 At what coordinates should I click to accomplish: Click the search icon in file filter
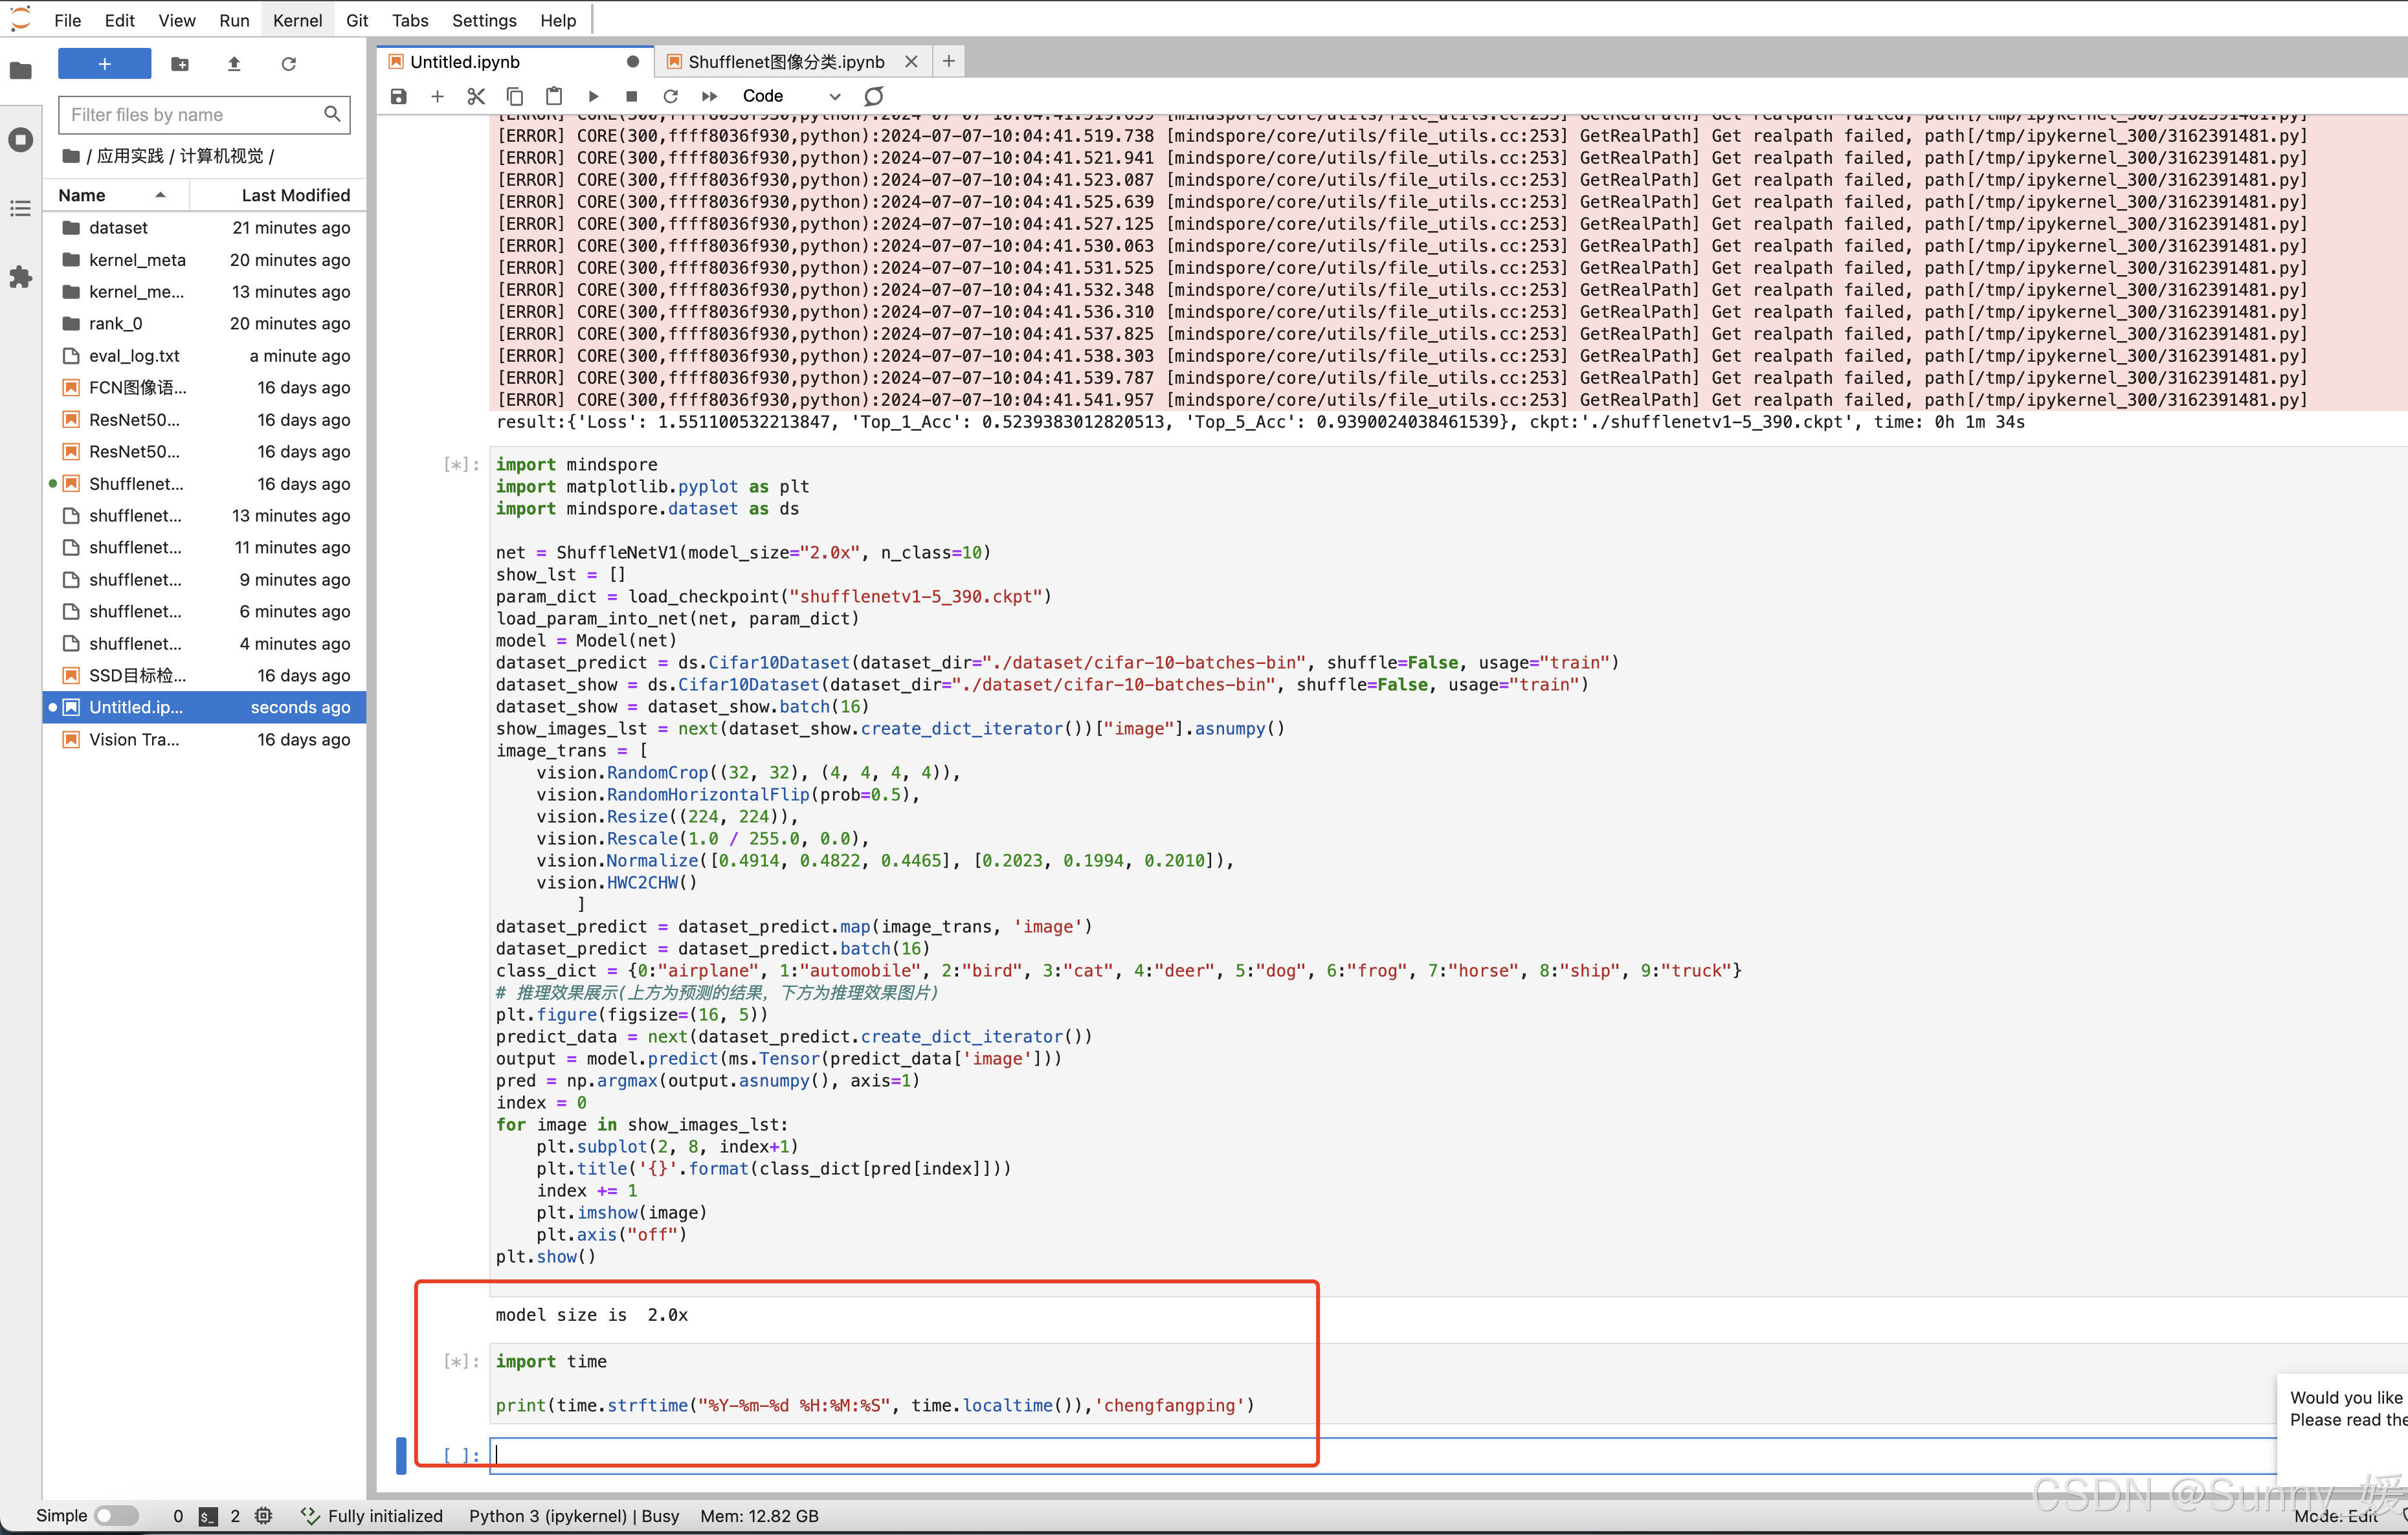click(332, 114)
